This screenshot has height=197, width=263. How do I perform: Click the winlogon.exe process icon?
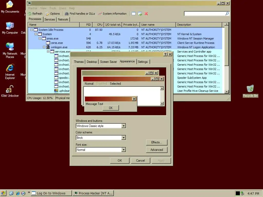coord(48,47)
